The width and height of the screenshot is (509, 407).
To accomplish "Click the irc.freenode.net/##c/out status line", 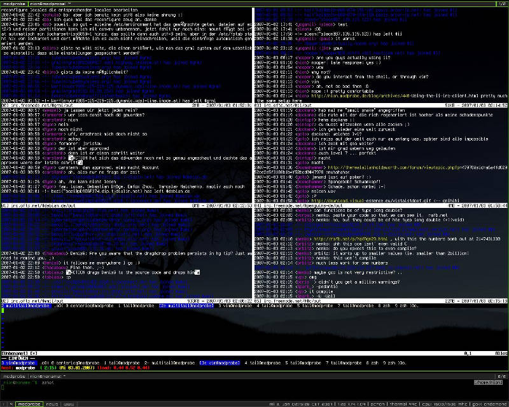I will (x=381, y=301).
